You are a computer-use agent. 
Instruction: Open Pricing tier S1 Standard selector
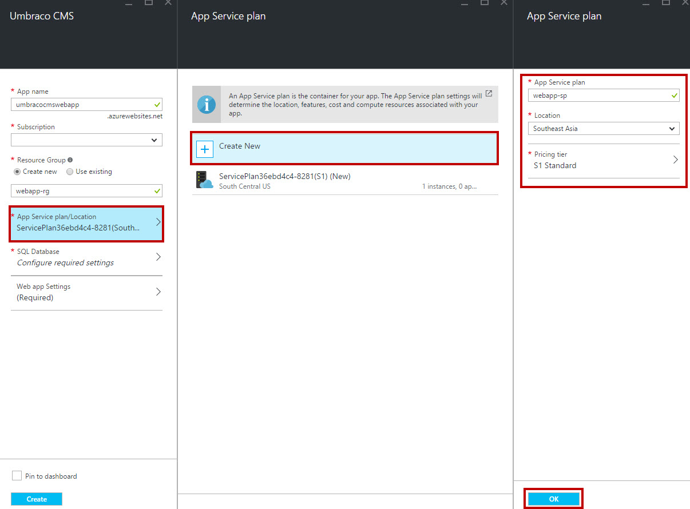(604, 160)
